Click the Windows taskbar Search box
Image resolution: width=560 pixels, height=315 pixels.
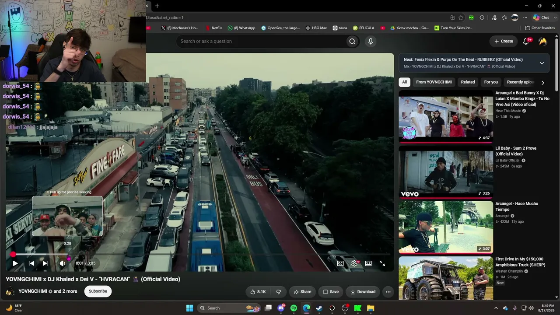click(x=228, y=308)
